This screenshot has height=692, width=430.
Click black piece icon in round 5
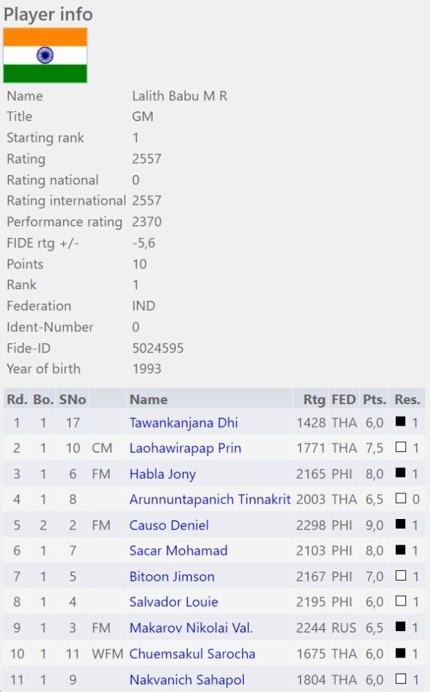coord(400,525)
